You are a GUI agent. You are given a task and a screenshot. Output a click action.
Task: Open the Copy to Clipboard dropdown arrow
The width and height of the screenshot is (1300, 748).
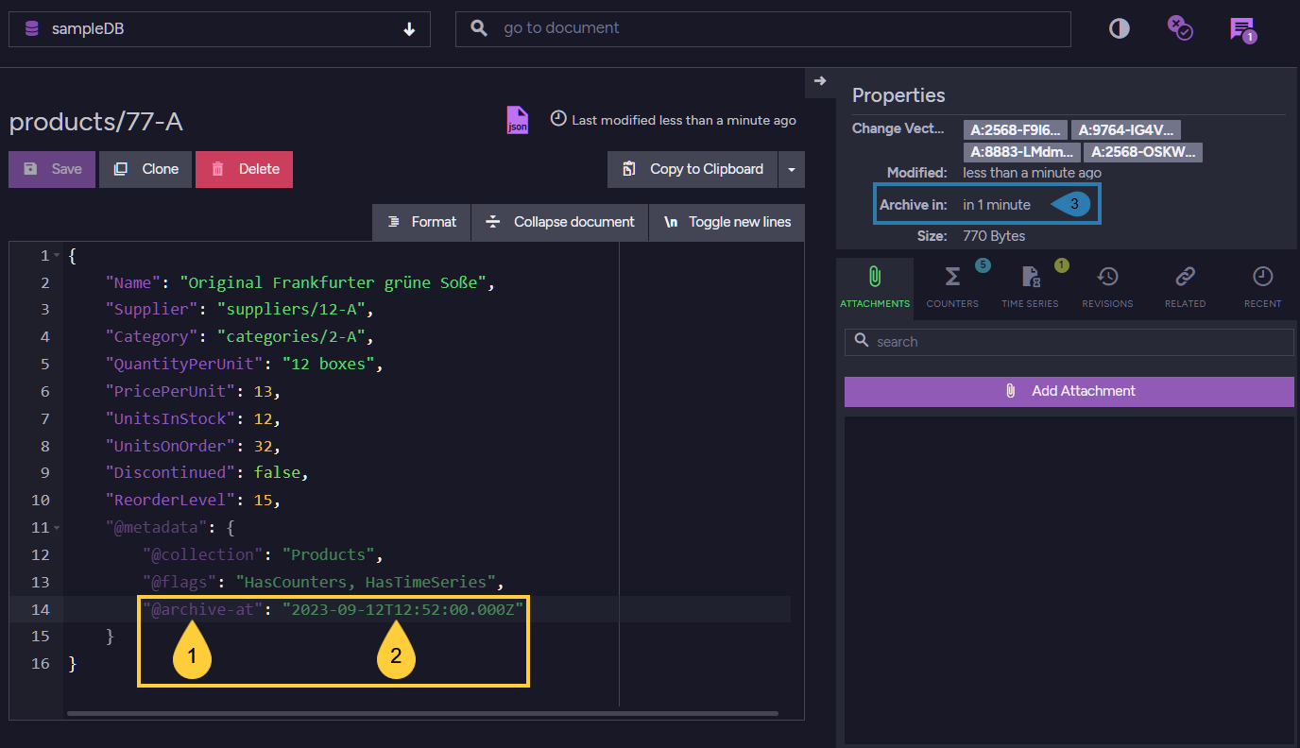791,170
